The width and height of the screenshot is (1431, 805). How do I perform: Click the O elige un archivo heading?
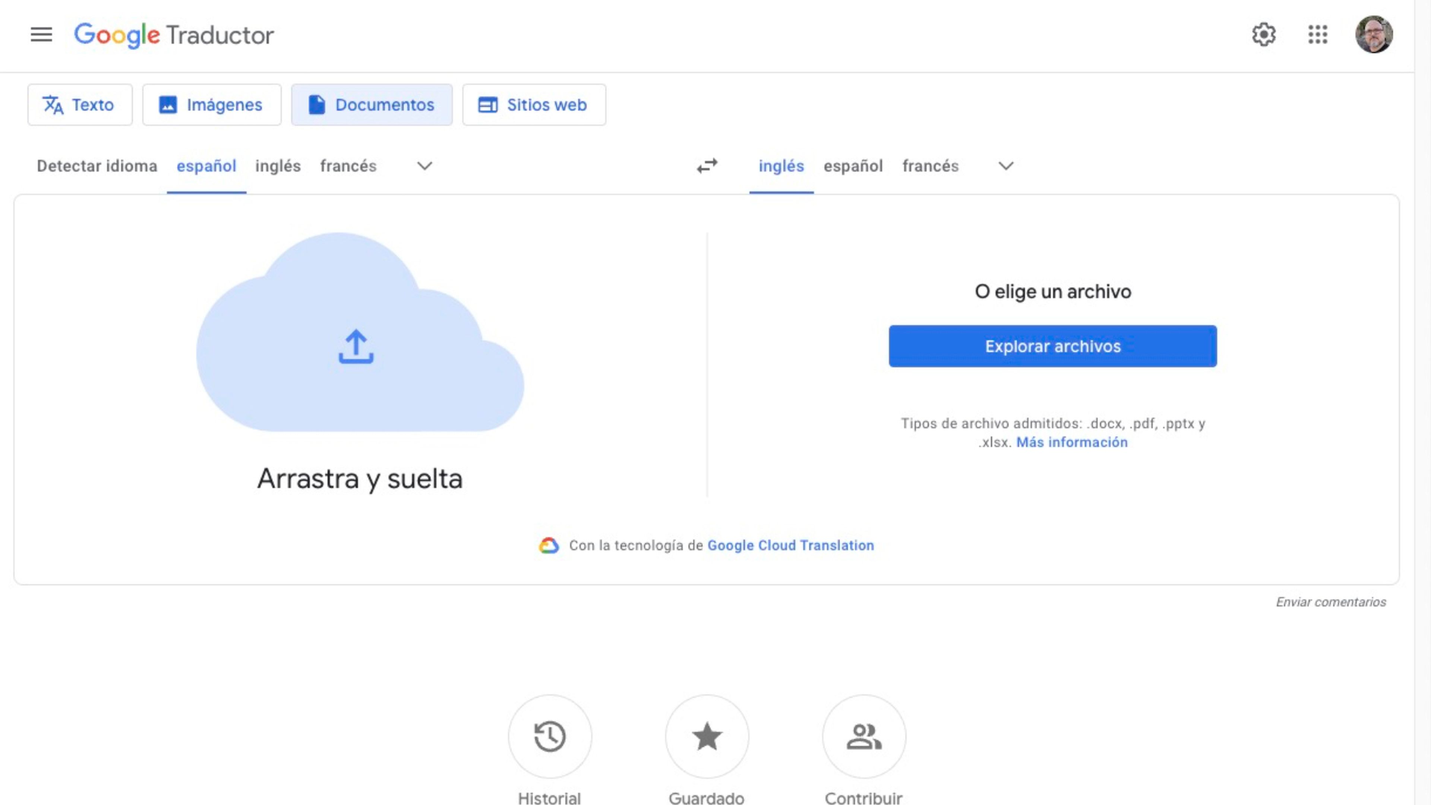(x=1053, y=292)
